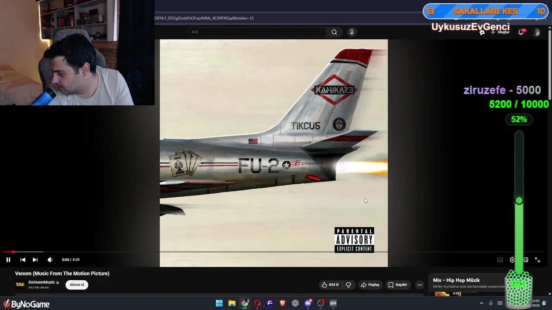Viewport: 552px width, 310px height.
Task: Open touch keyboard tray icon
Action: [x=500, y=303]
